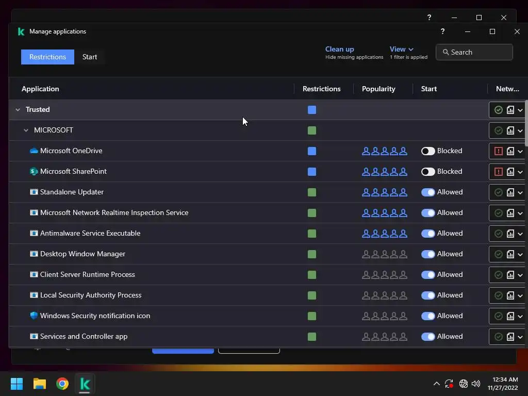
Task: Open network dropdown for Microsoft Network Realtime Inspection Service
Action: pos(520,213)
